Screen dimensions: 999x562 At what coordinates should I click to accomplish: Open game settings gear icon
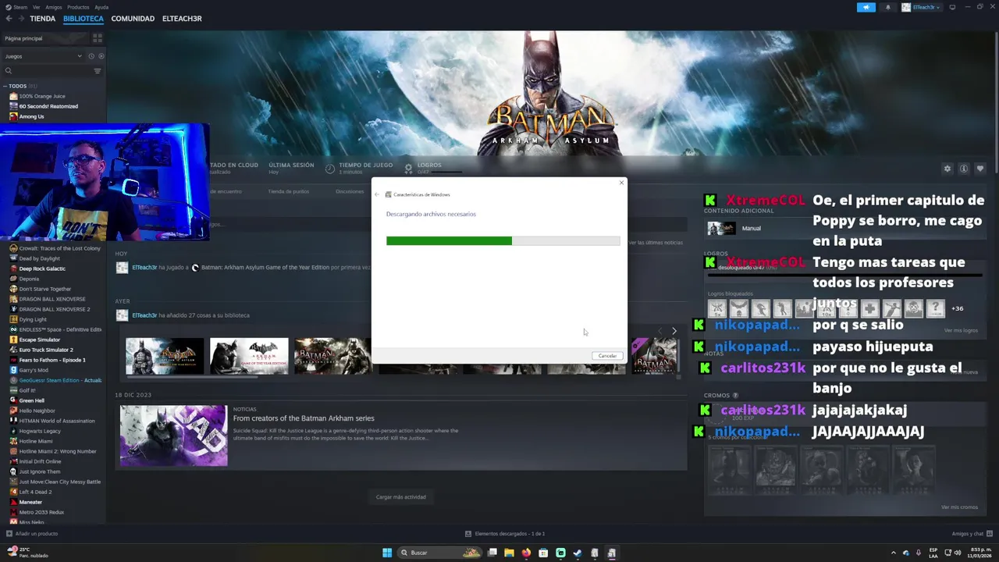pos(947,169)
